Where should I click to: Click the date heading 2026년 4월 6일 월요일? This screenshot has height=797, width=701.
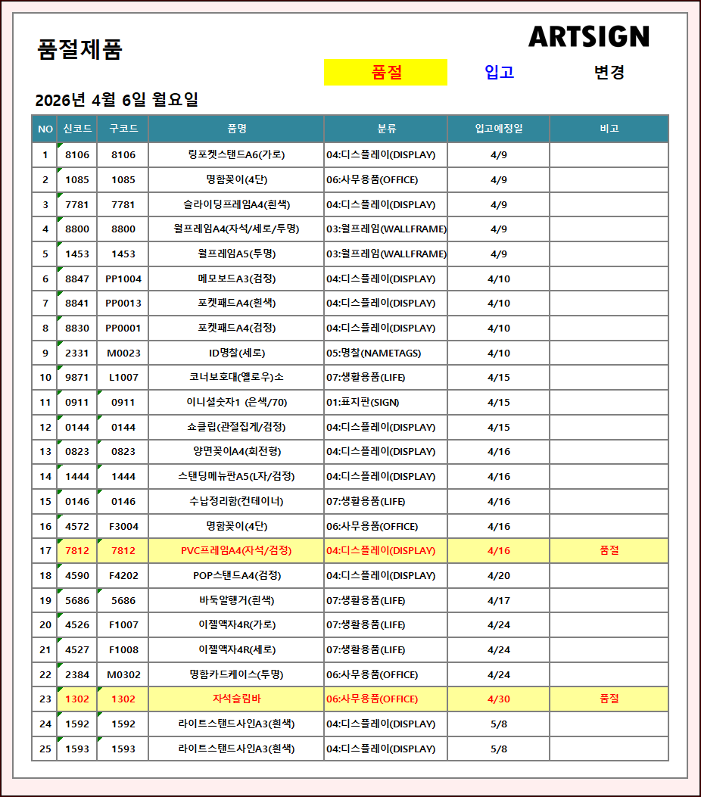pyautogui.click(x=117, y=100)
